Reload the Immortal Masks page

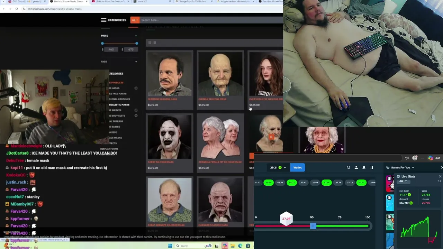(17, 9)
